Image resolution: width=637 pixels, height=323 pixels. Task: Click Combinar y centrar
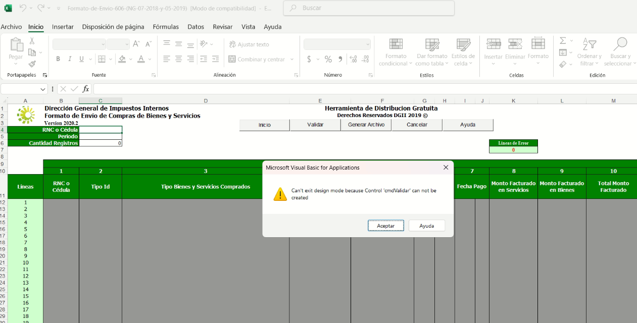tap(257, 59)
